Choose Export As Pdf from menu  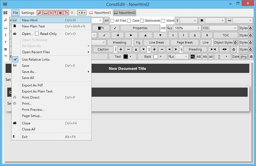(52, 85)
